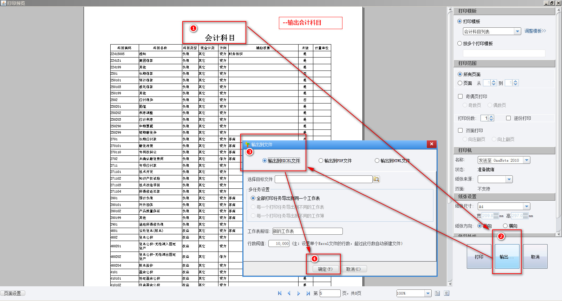Viewport: 562px width, 301px height.
Task: Open the 100% zoom dropdown
Action: point(428,293)
